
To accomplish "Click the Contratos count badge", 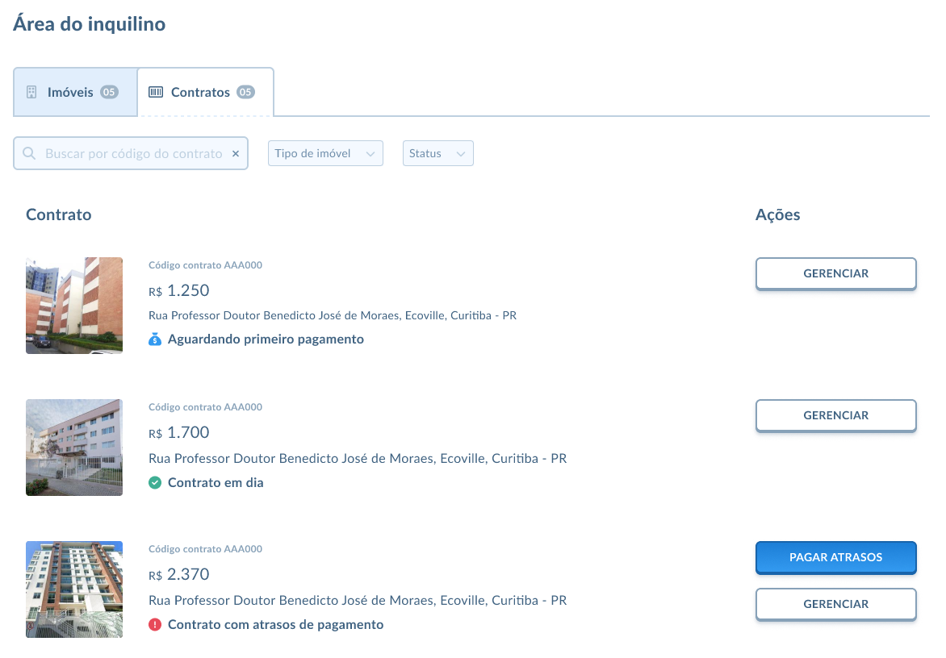I will point(245,92).
